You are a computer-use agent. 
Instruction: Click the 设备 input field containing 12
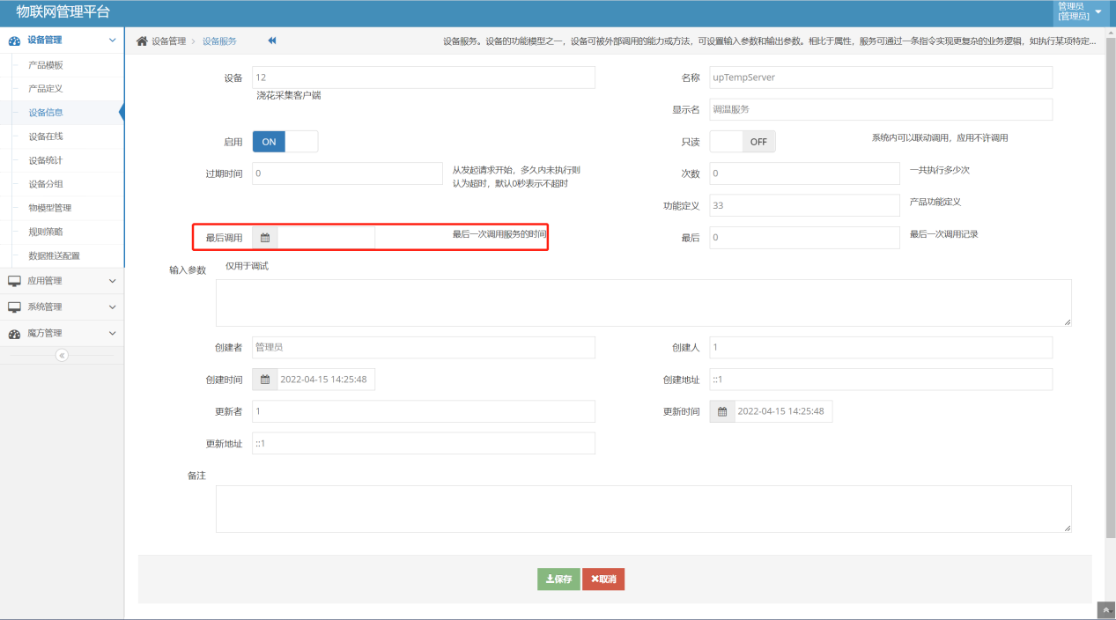(424, 77)
